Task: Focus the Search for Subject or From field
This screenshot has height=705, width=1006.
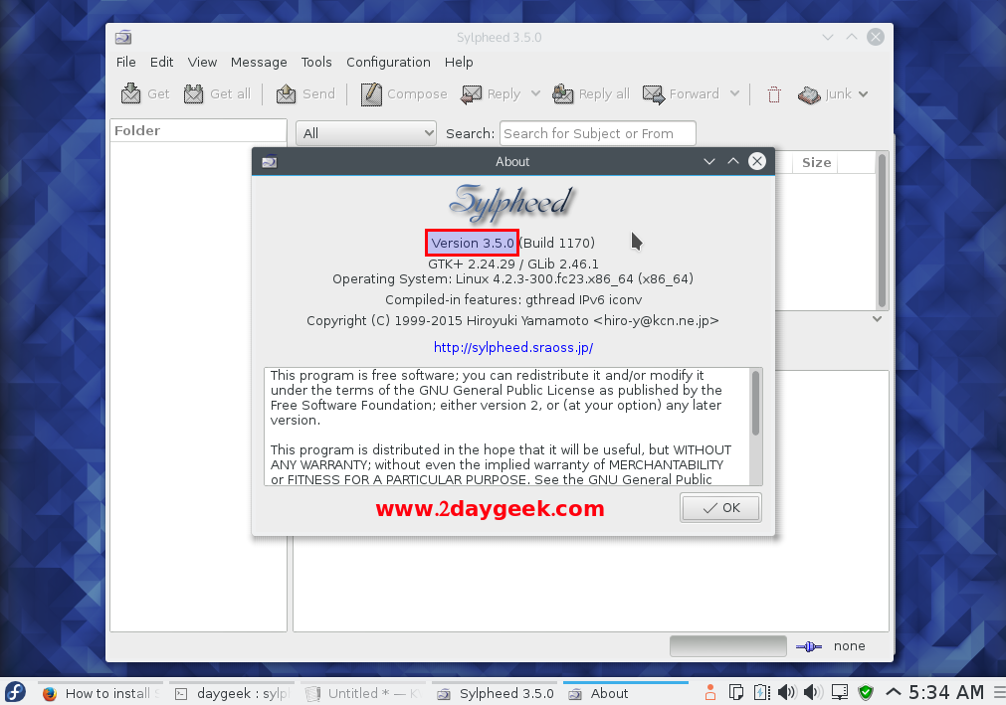Action: 597,133
